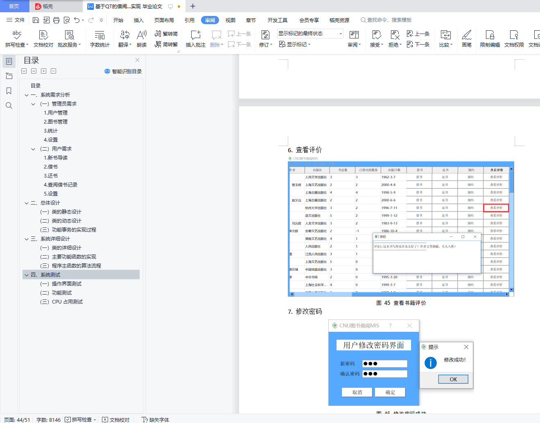This screenshot has width=540, height=423.
Task: Jump to 1.用户管理 heading
Action: pyautogui.click(x=56, y=113)
